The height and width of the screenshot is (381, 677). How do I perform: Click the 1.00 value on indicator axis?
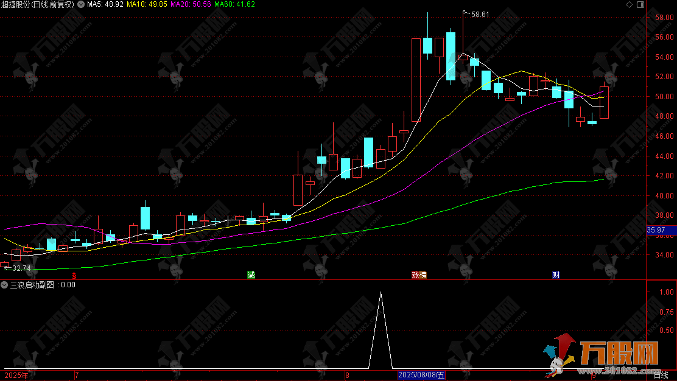(667, 292)
